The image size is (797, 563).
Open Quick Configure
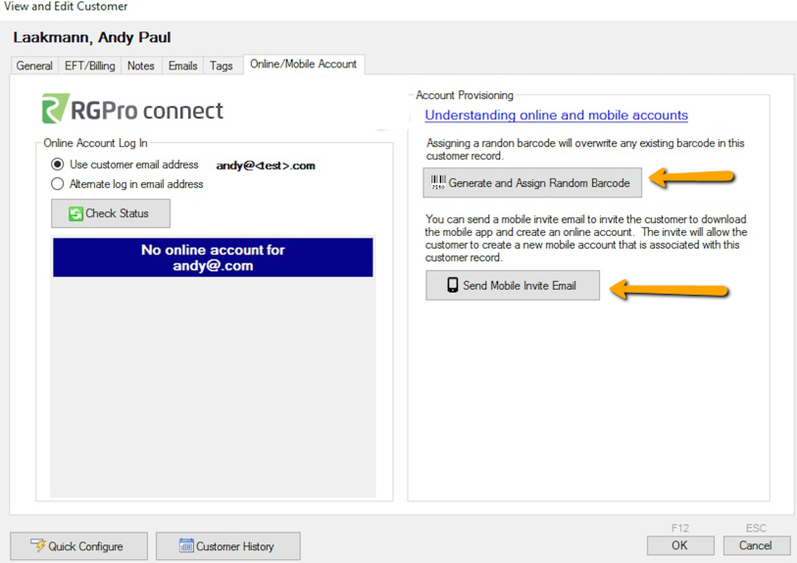click(x=78, y=546)
